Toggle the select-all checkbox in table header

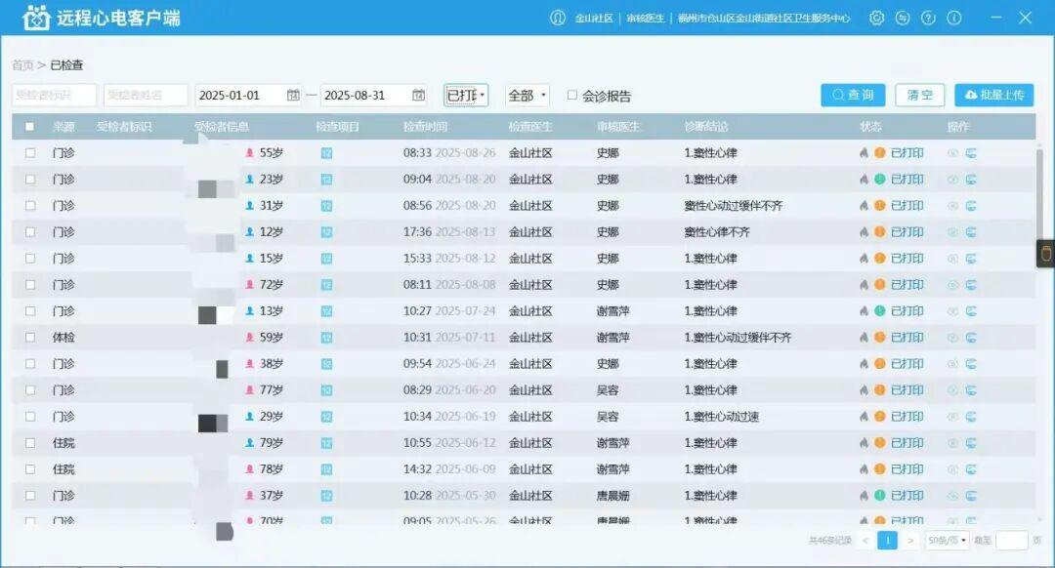(28, 127)
